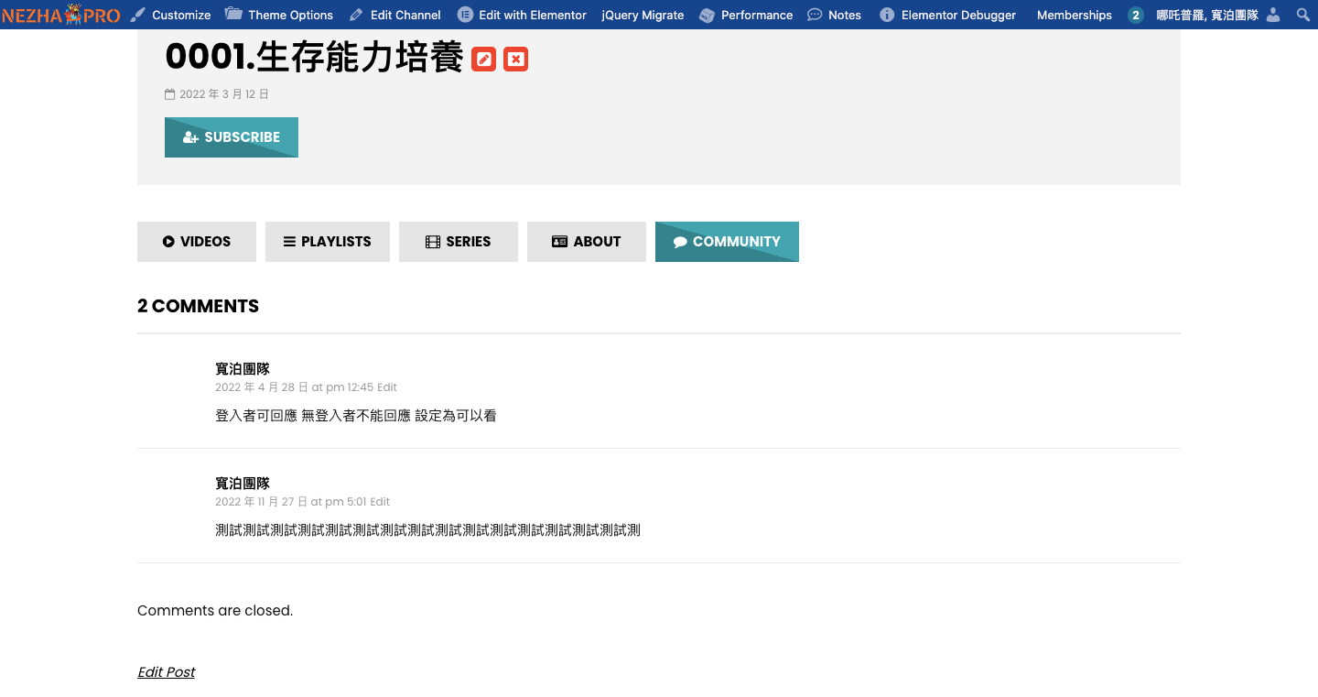Image resolution: width=1318 pixels, height=697 pixels.
Task: Switch to the Playlists tab
Action: coord(328,242)
